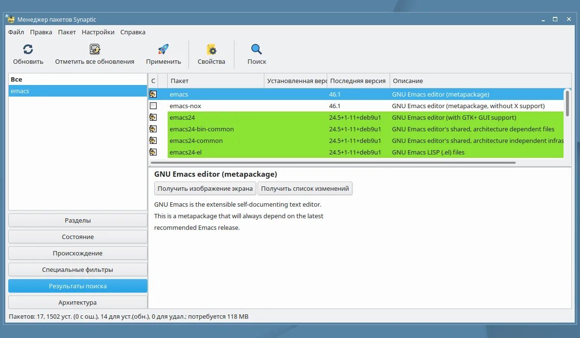Click 'GNU Emacs editor (metapackage)' details heading

pyautogui.click(x=216, y=174)
